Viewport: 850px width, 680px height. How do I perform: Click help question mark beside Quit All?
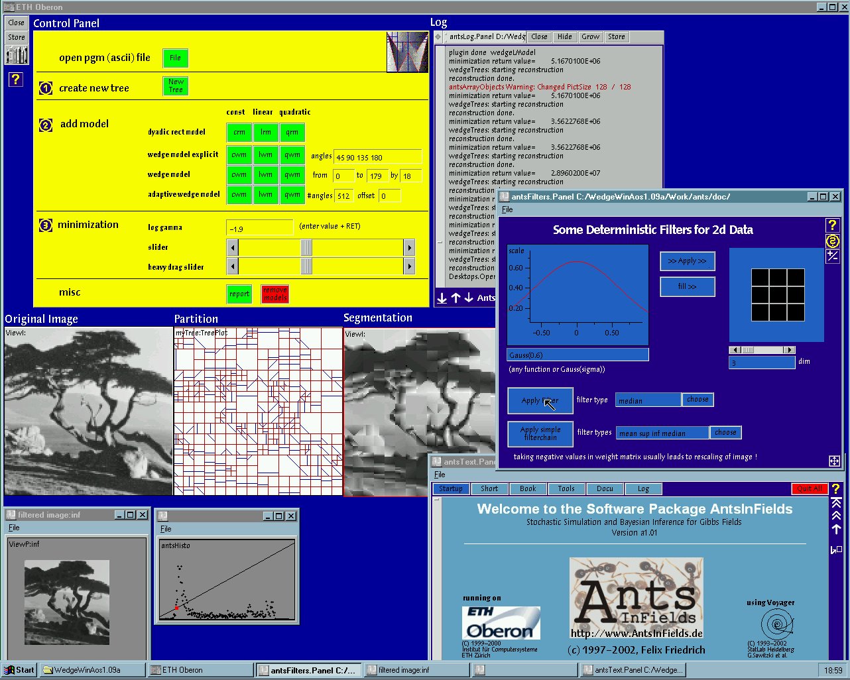pyautogui.click(x=836, y=489)
